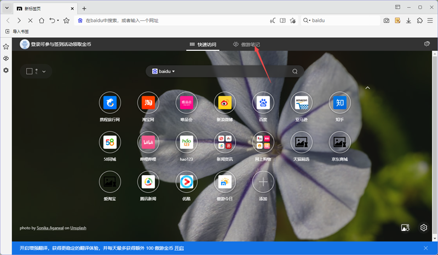Open the 58同城 shortcut tile
Image resolution: width=438 pixels, height=255 pixels.
(110, 142)
